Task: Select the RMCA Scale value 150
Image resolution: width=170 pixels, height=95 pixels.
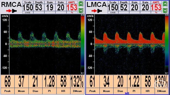Action: pos(28,7)
